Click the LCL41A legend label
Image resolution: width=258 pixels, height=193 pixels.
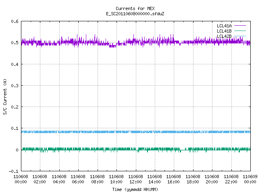coord(224,26)
